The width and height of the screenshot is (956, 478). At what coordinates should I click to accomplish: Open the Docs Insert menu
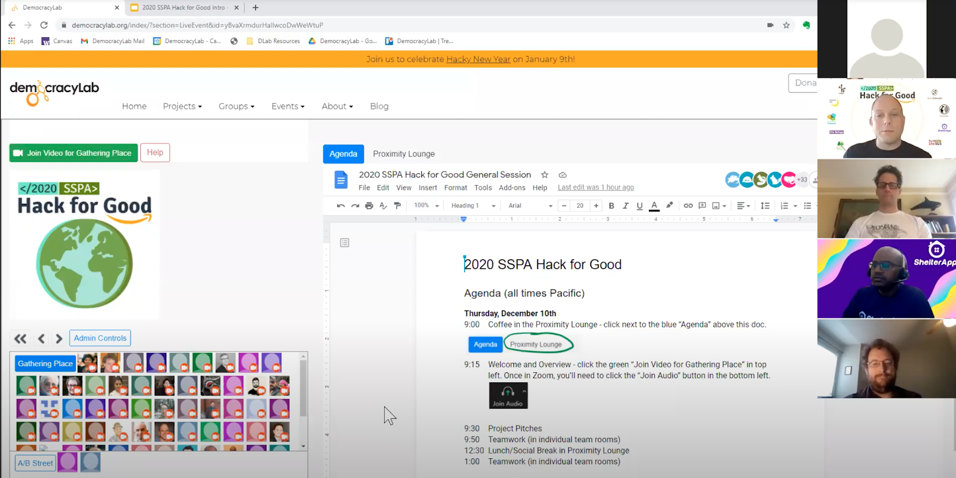(428, 188)
